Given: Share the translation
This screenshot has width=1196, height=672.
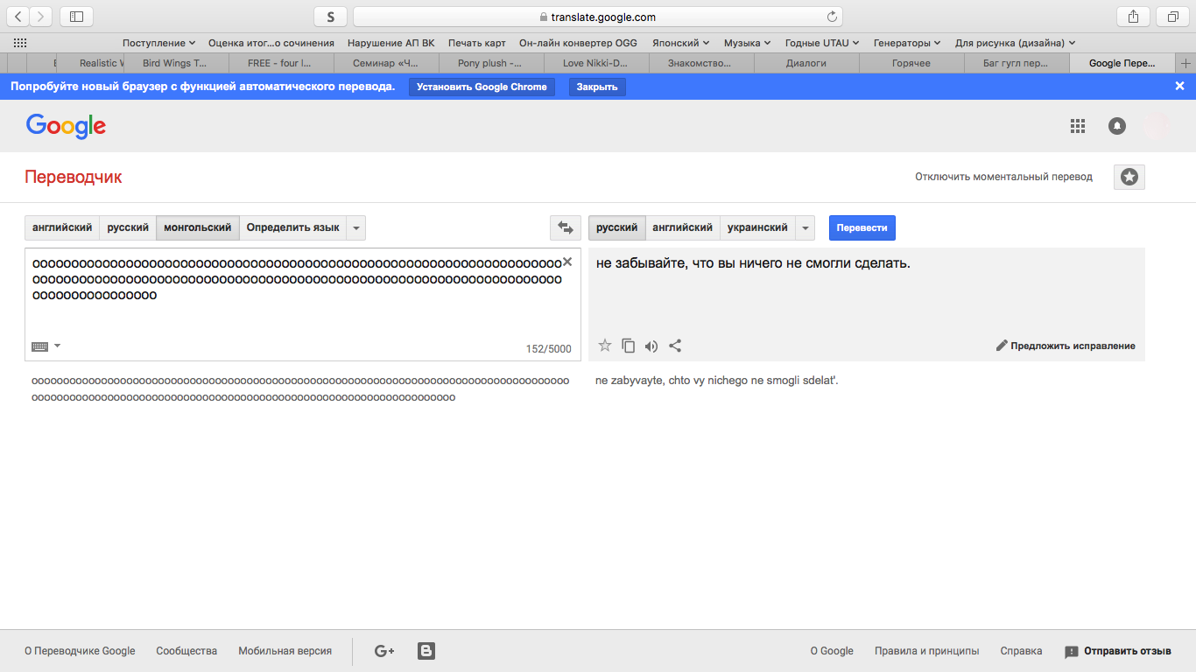Looking at the screenshot, I should [x=675, y=346].
